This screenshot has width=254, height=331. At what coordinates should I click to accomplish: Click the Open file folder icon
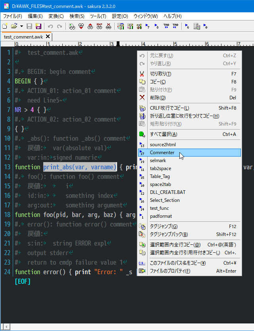13,26
